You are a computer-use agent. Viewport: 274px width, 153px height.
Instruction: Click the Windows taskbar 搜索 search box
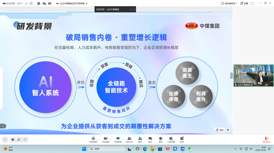[107, 149]
